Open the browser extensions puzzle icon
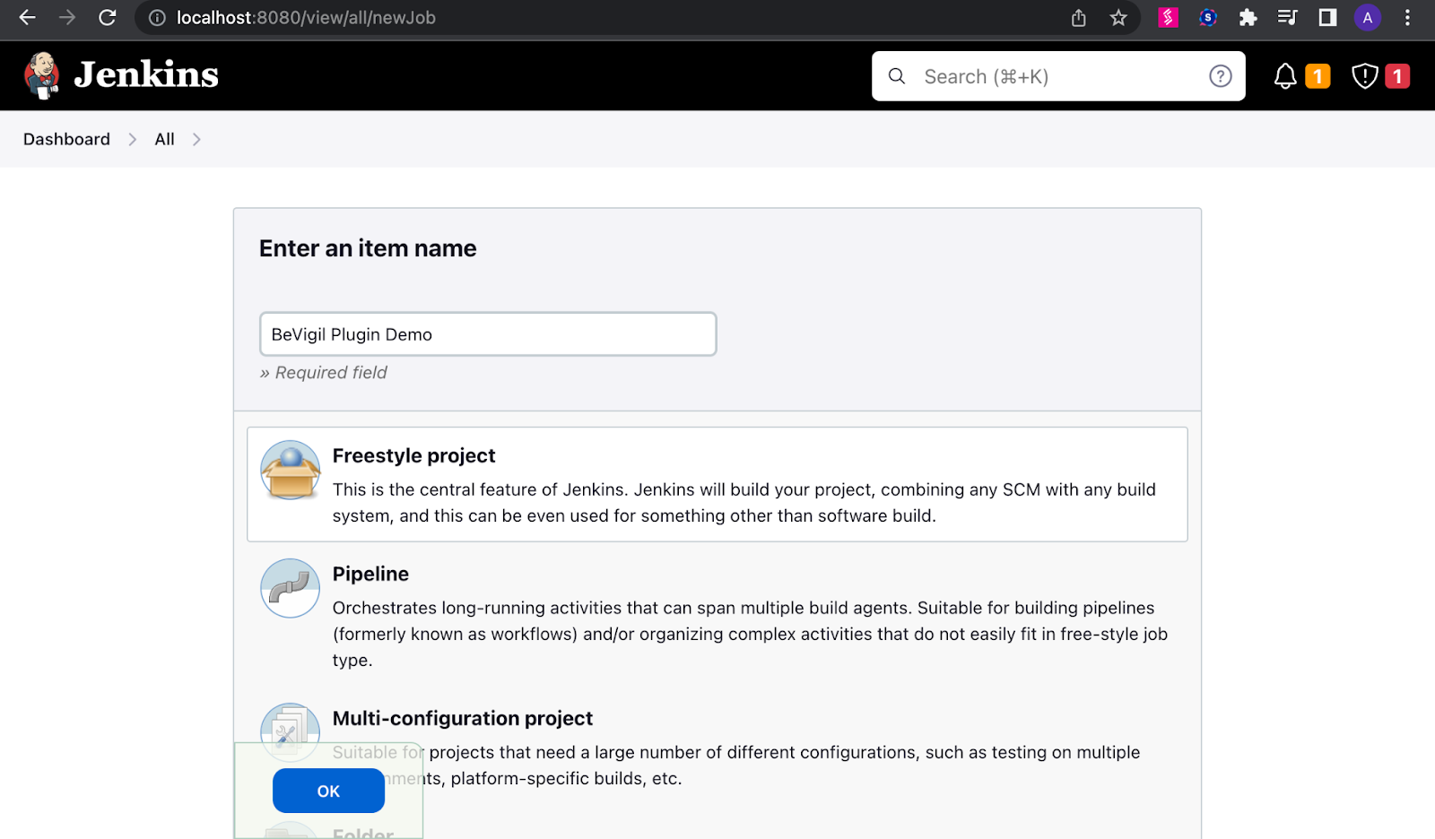1435x839 pixels. (1248, 18)
